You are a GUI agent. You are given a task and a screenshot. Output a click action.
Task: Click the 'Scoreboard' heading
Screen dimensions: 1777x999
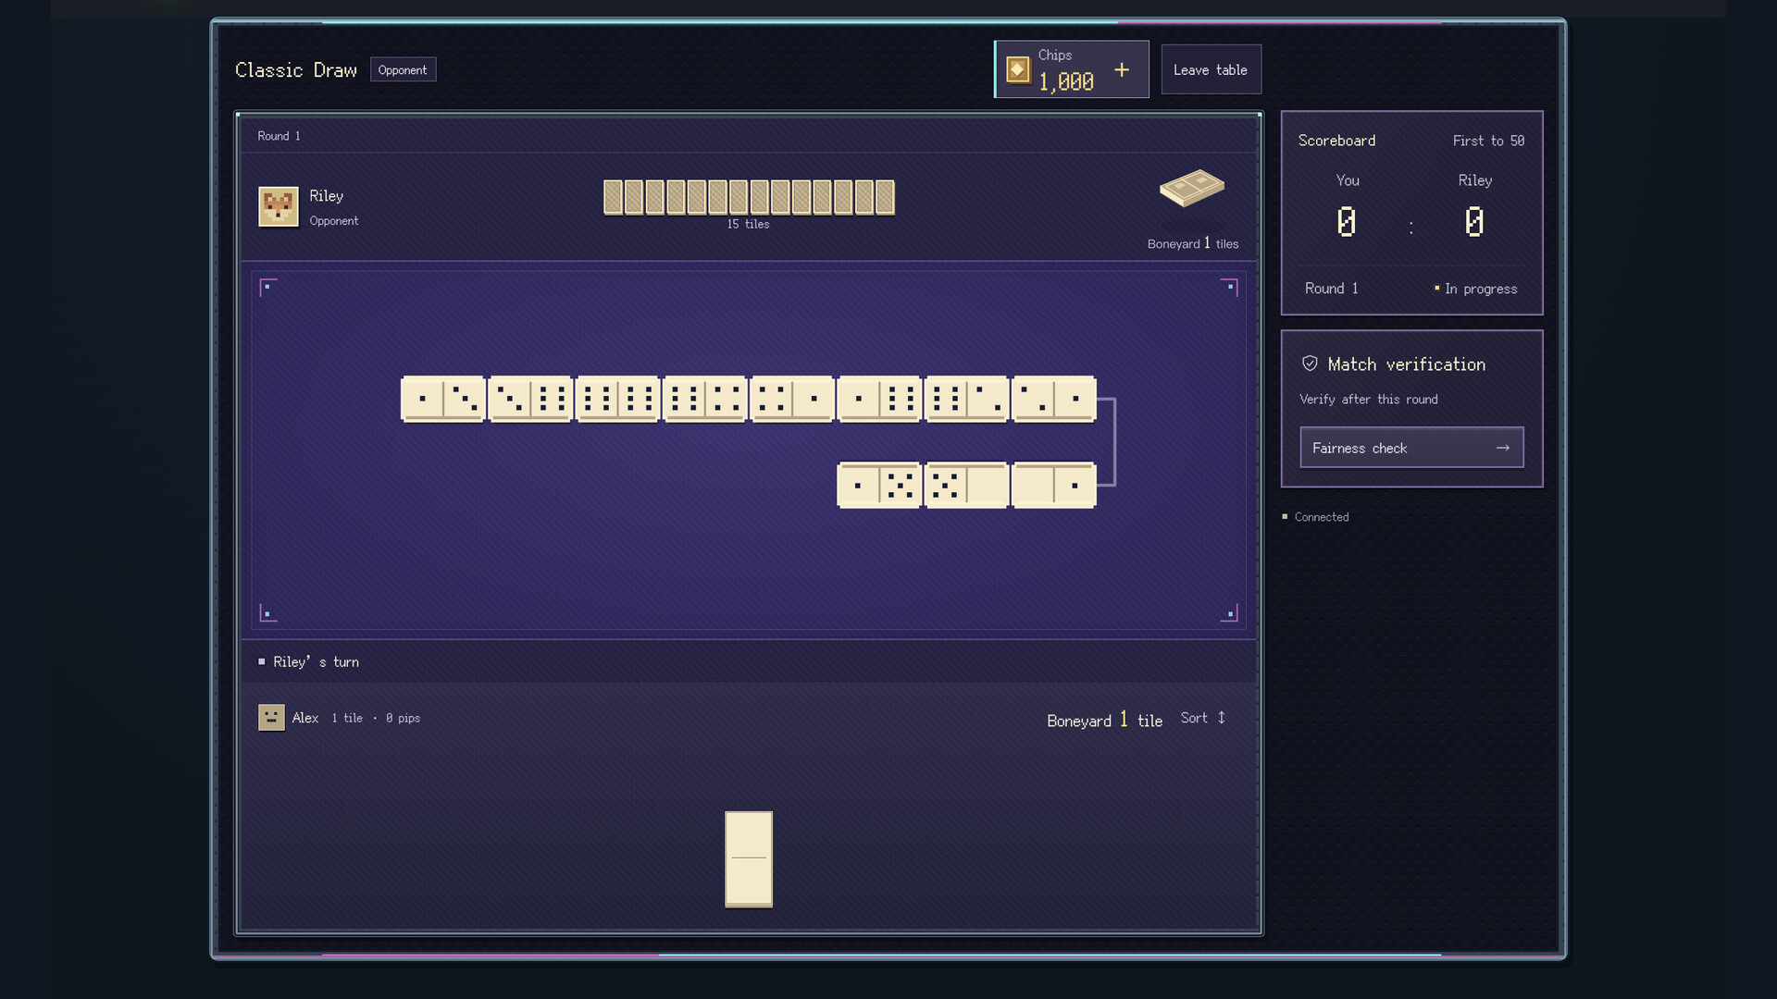point(1336,141)
